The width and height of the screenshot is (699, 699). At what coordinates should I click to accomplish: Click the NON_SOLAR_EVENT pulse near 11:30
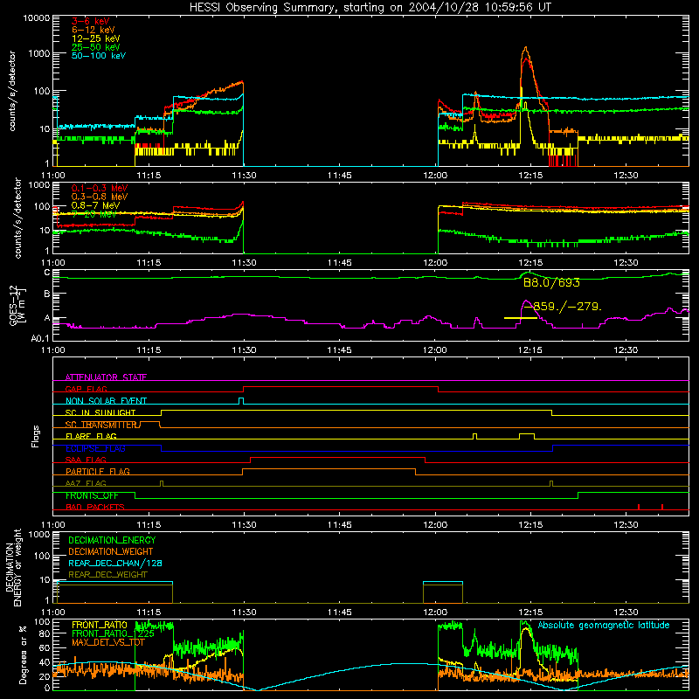pos(241,401)
